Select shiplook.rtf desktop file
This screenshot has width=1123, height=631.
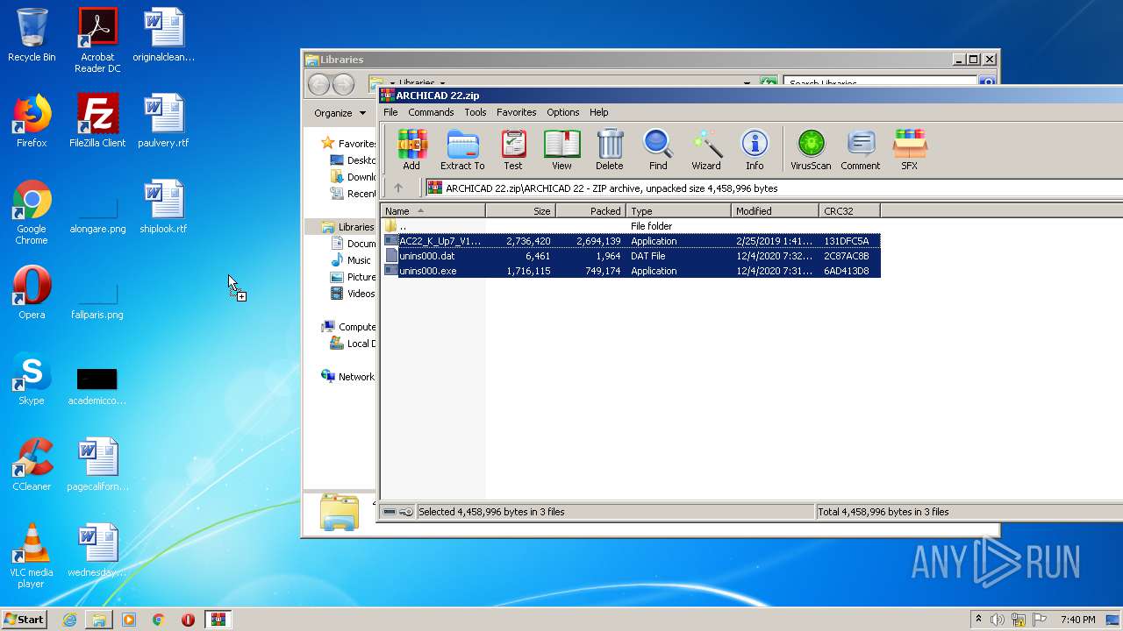[163, 207]
